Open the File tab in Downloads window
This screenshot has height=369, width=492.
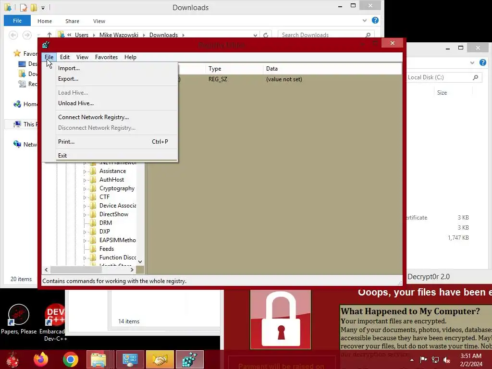[17, 21]
